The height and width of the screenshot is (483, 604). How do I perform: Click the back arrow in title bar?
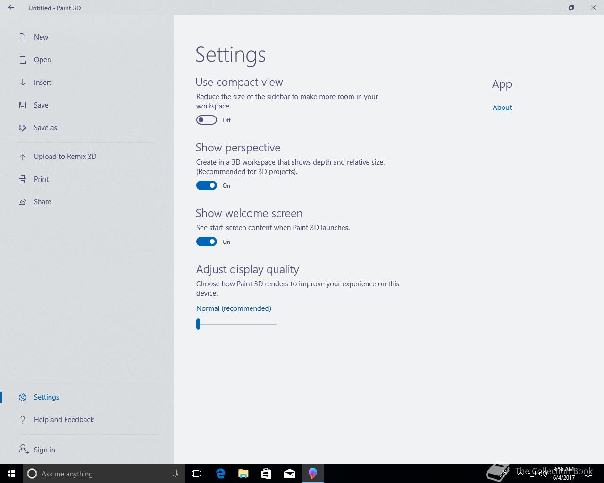point(11,8)
